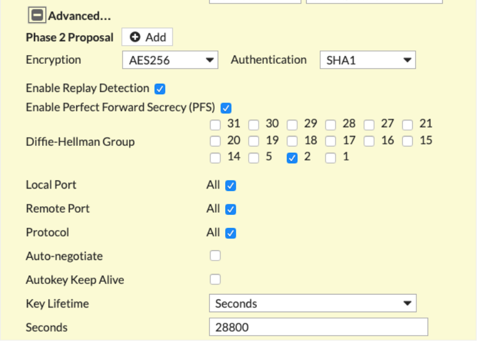Check Diffie-Hellman Group 31
This screenshot has width=482, height=342.
click(x=215, y=125)
